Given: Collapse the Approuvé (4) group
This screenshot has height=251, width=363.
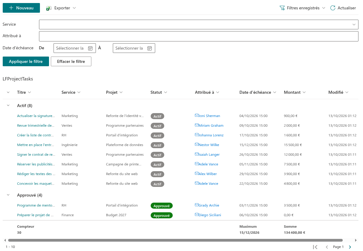Looking at the screenshot, I should [8, 195].
